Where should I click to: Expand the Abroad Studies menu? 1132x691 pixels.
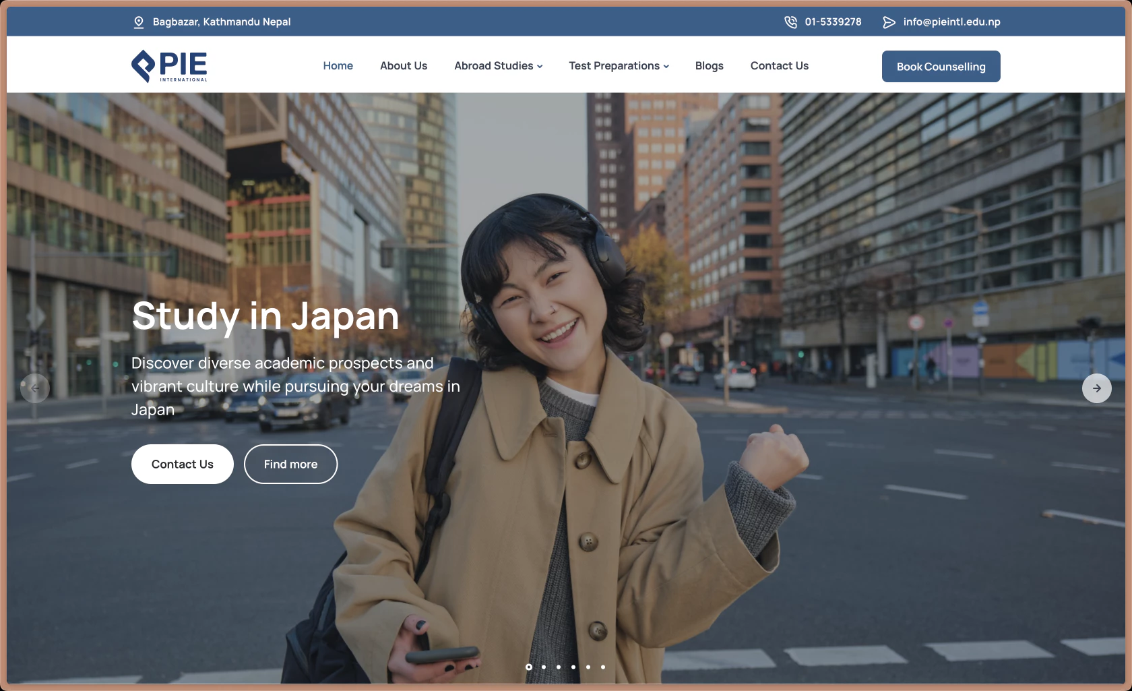click(493, 65)
